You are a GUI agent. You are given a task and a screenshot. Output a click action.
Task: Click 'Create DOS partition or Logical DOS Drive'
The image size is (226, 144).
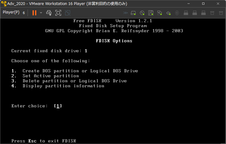[80, 71]
